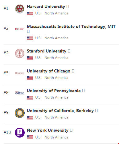119x144 pixels.
Task: Click the Penn logo
Action: coord(20,93)
